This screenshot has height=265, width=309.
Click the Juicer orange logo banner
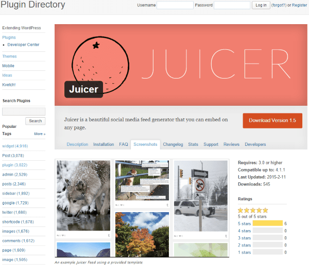181,65
